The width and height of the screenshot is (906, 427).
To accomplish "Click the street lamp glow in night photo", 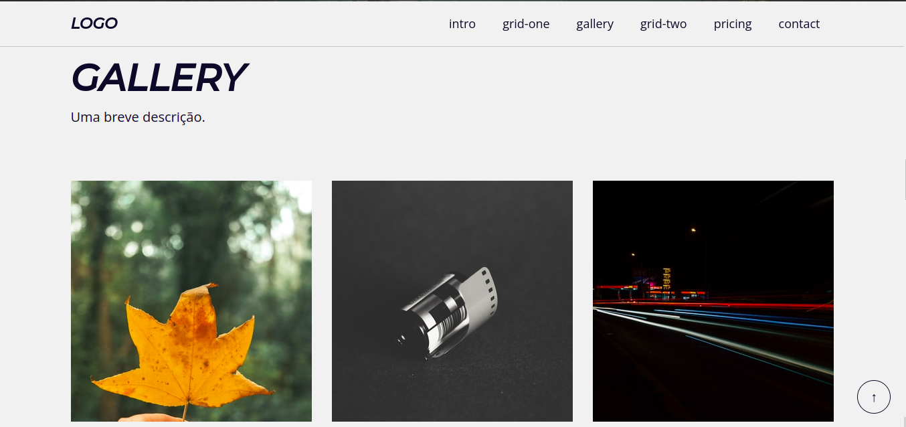I will pyautogui.click(x=693, y=230).
